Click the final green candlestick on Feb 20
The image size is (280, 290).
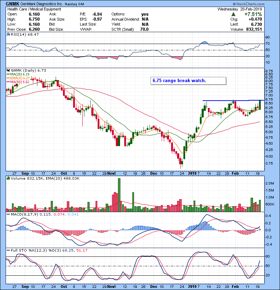(x=260, y=105)
